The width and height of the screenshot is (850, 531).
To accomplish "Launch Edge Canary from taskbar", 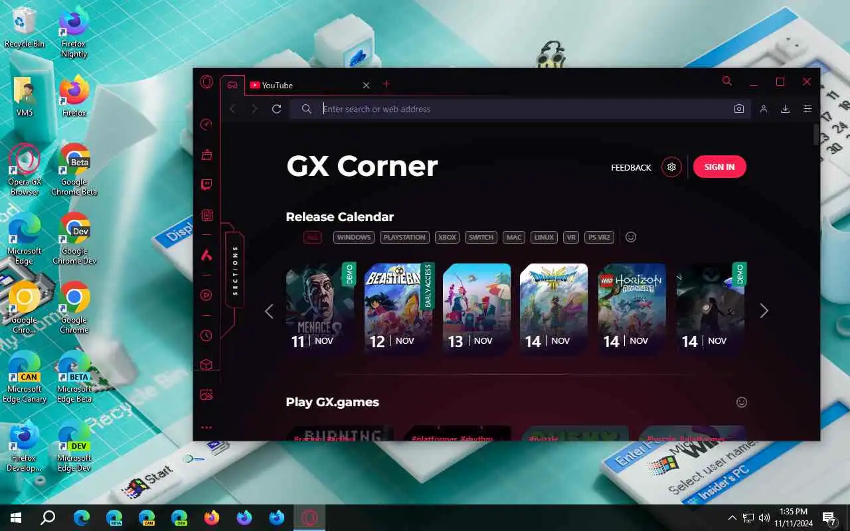I will 147,518.
